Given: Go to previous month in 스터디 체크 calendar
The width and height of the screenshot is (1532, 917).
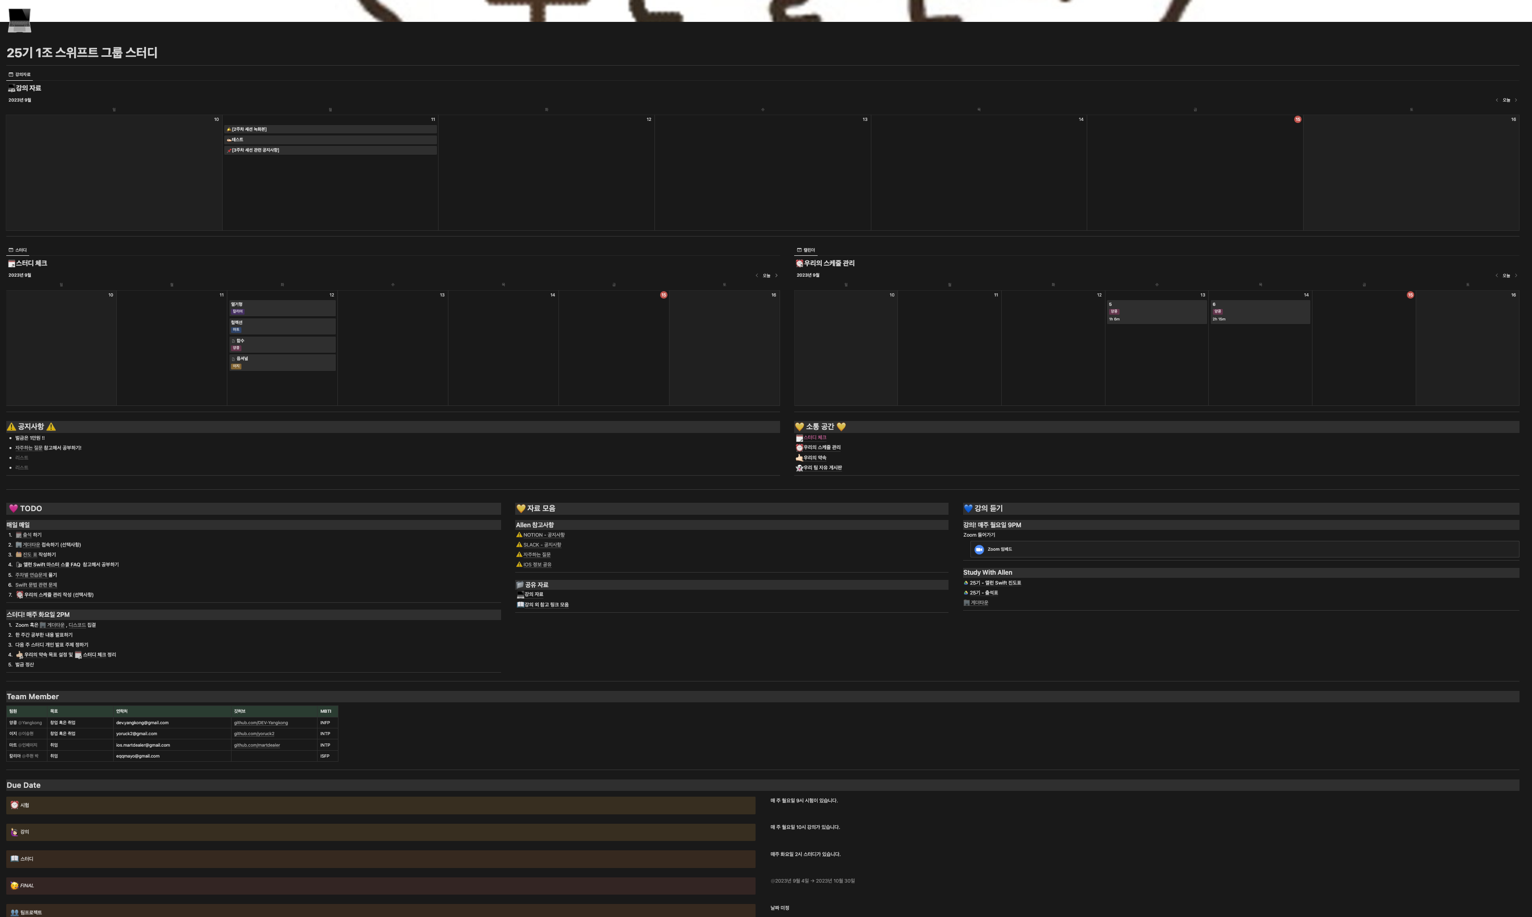Looking at the screenshot, I should [756, 276].
